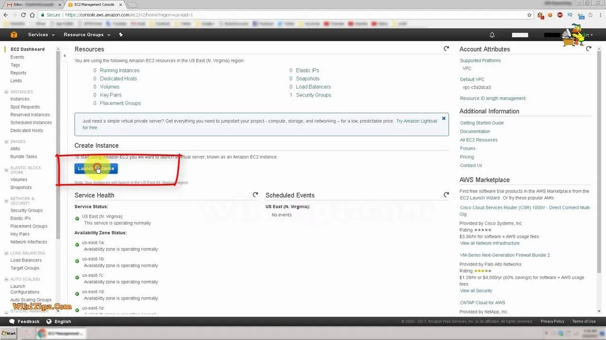
Task: Click the English language selector
Action: (62, 322)
